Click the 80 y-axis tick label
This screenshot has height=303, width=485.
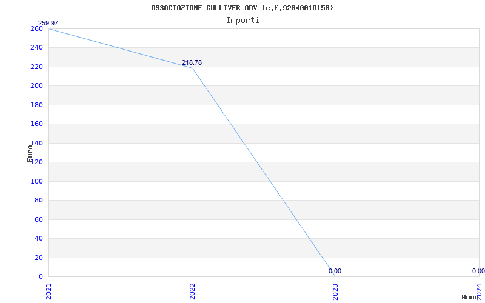pyautogui.click(x=39, y=201)
